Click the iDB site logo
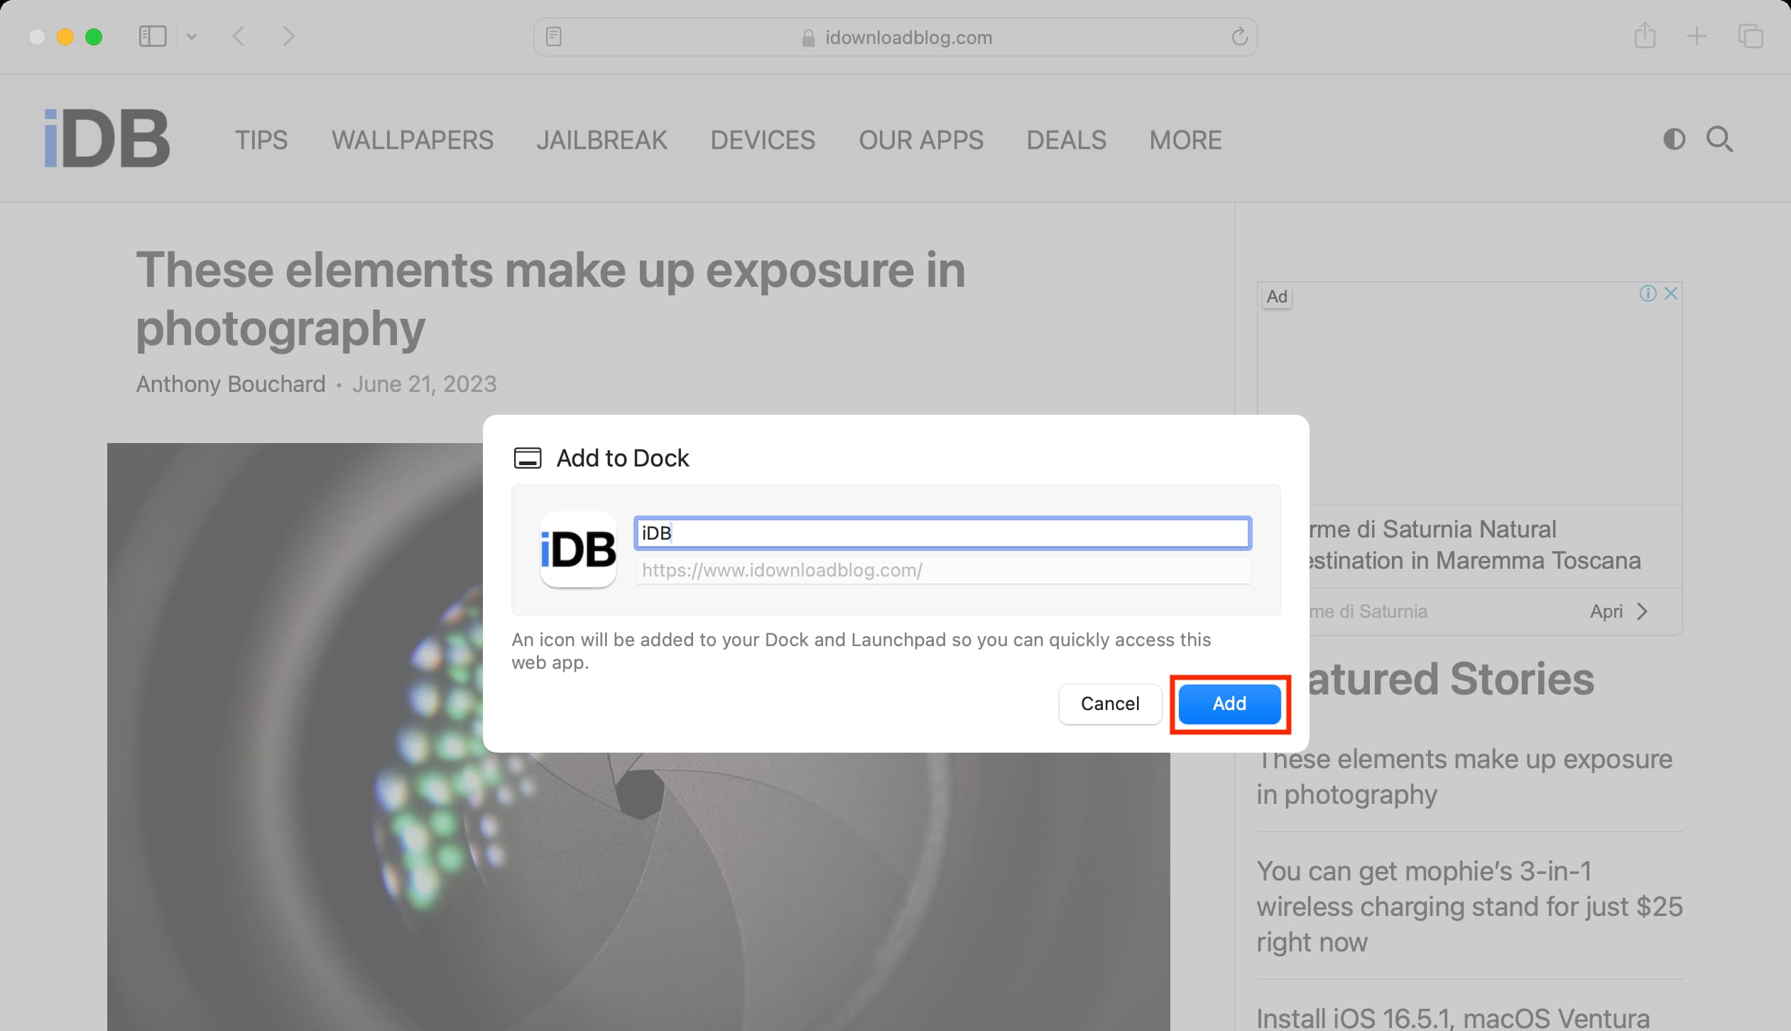 (107, 138)
